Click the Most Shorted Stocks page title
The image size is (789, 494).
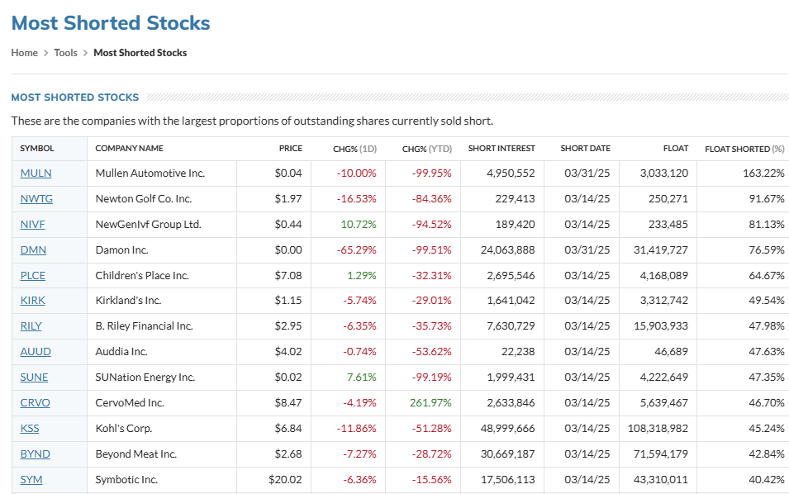111,23
